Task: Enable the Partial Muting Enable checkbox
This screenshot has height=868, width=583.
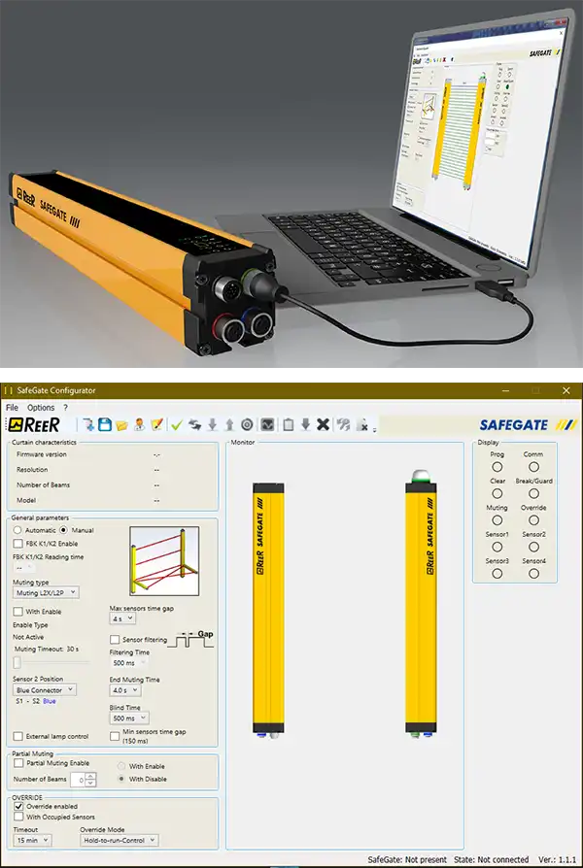Action: point(18,763)
